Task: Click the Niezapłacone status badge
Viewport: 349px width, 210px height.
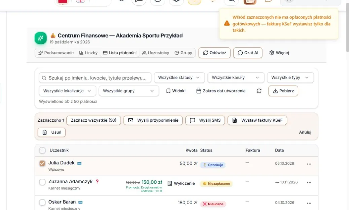Action: (216, 183)
